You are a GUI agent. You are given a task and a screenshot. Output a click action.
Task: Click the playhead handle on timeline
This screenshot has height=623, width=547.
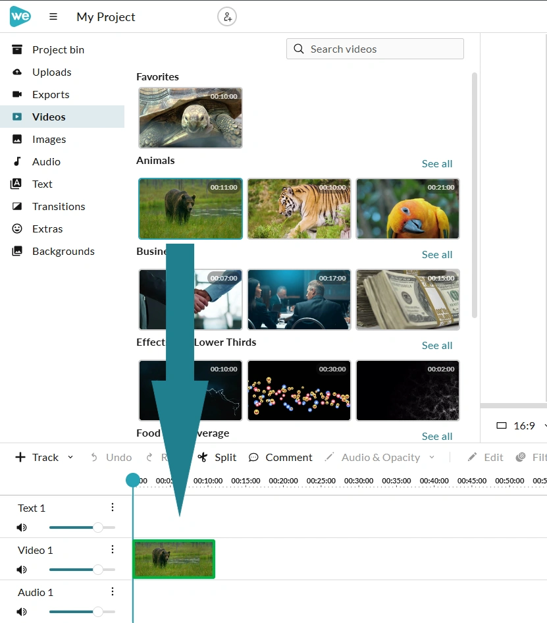click(133, 480)
